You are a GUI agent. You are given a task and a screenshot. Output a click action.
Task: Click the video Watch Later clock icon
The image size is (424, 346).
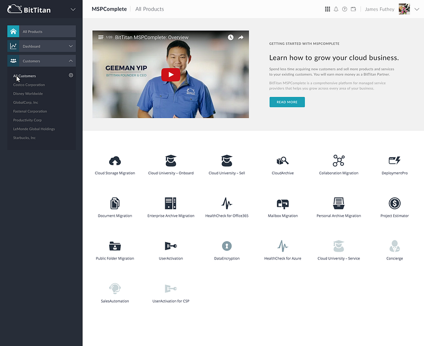tap(231, 37)
